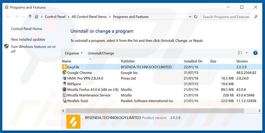Click the KMSpico red button icon

coord(64,84)
